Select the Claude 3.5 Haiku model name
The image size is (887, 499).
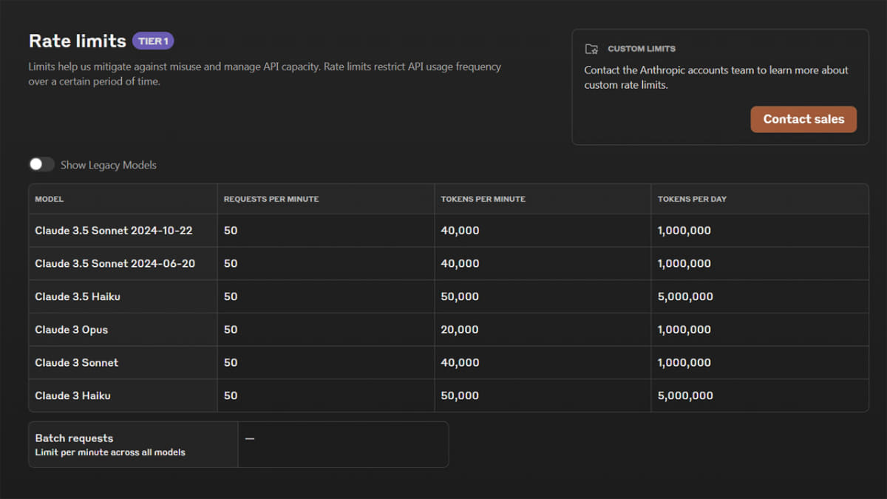[x=78, y=296]
